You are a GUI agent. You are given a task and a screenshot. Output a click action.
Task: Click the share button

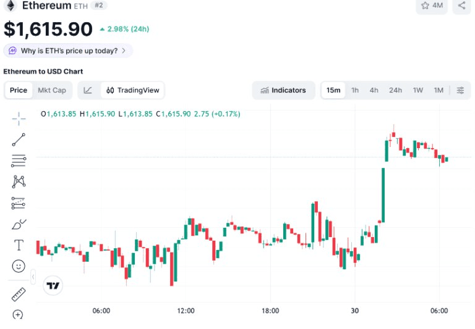pyautogui.click(x=461, y=6)
